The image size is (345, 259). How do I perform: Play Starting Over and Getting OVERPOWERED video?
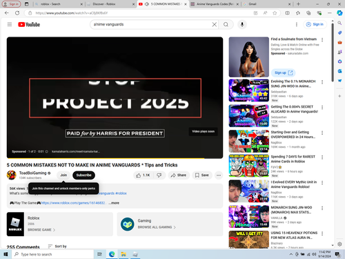coord(249,141)
